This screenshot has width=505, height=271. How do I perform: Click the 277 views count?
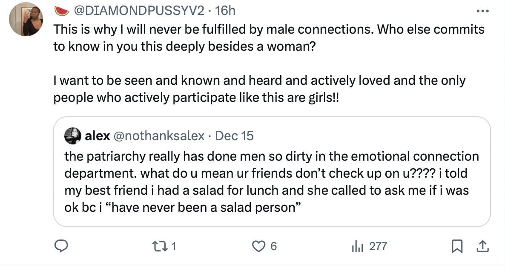[378, 247]
